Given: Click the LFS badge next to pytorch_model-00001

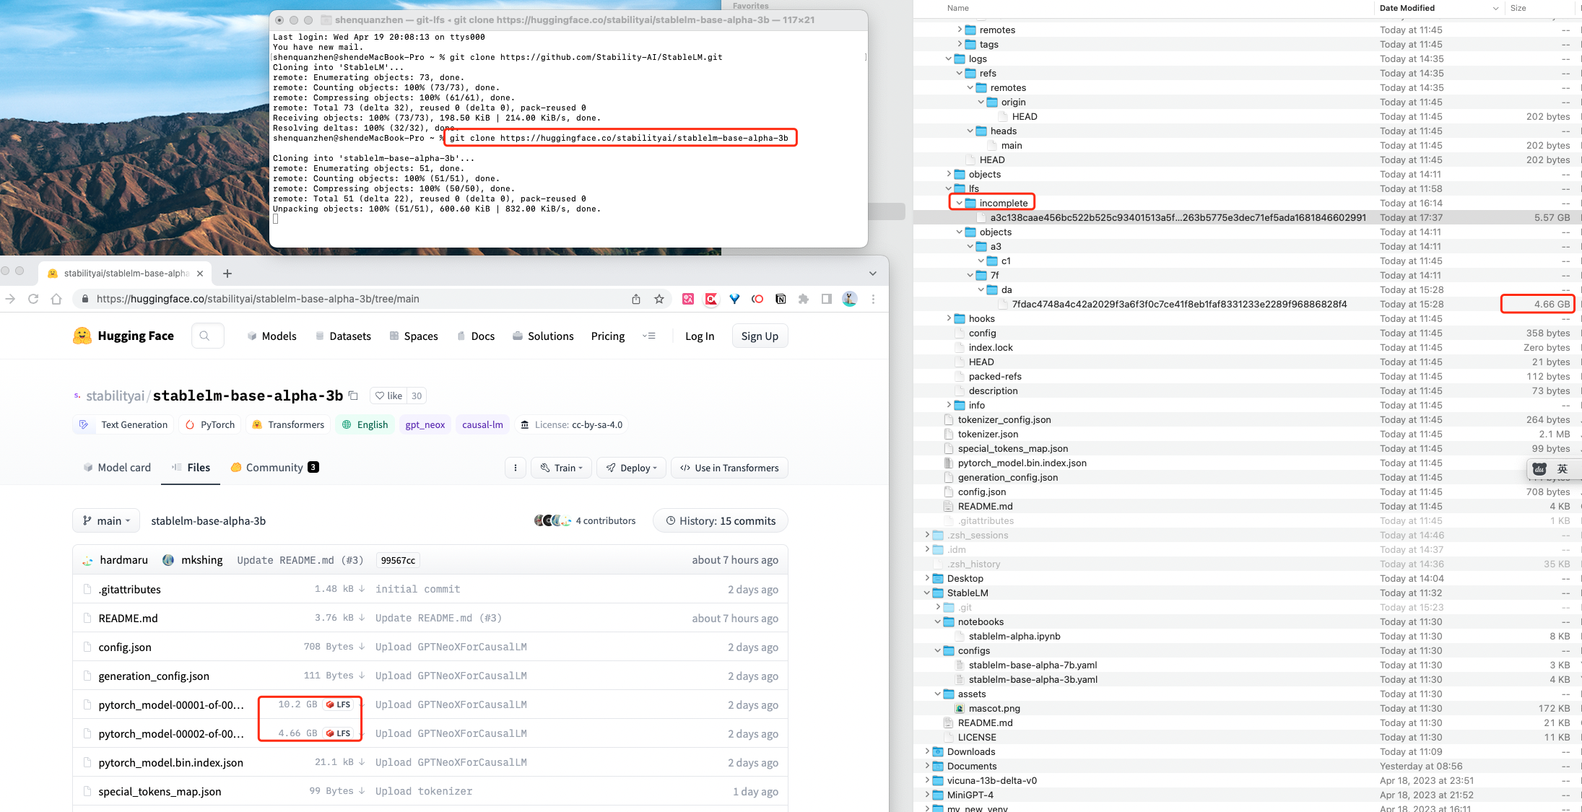Looking at the screenshot, I should [340, 704].
